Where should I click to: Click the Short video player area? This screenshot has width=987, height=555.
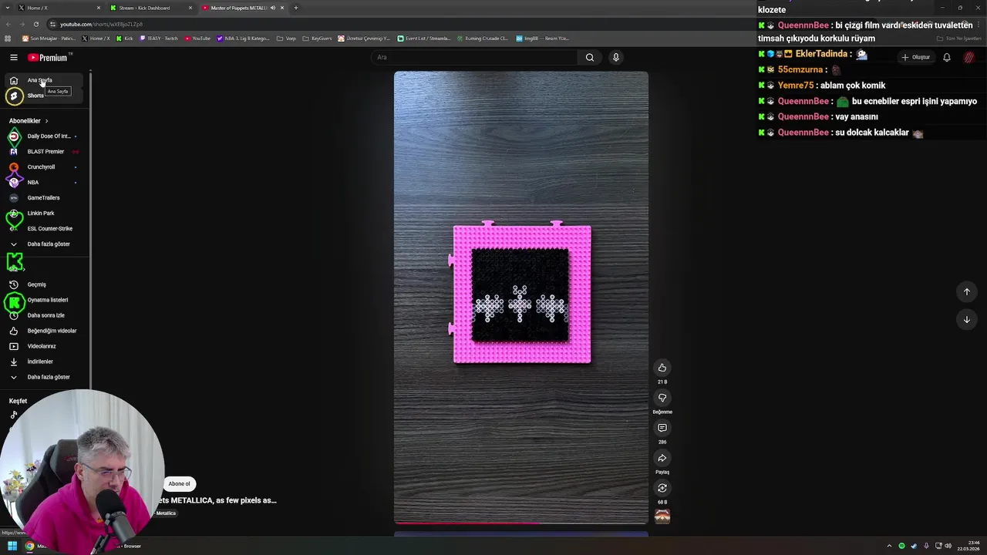pos(520,298)
